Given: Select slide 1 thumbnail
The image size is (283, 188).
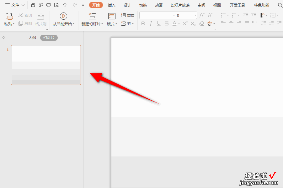Looking at the screenshot, I should click(x=46, y=65).
